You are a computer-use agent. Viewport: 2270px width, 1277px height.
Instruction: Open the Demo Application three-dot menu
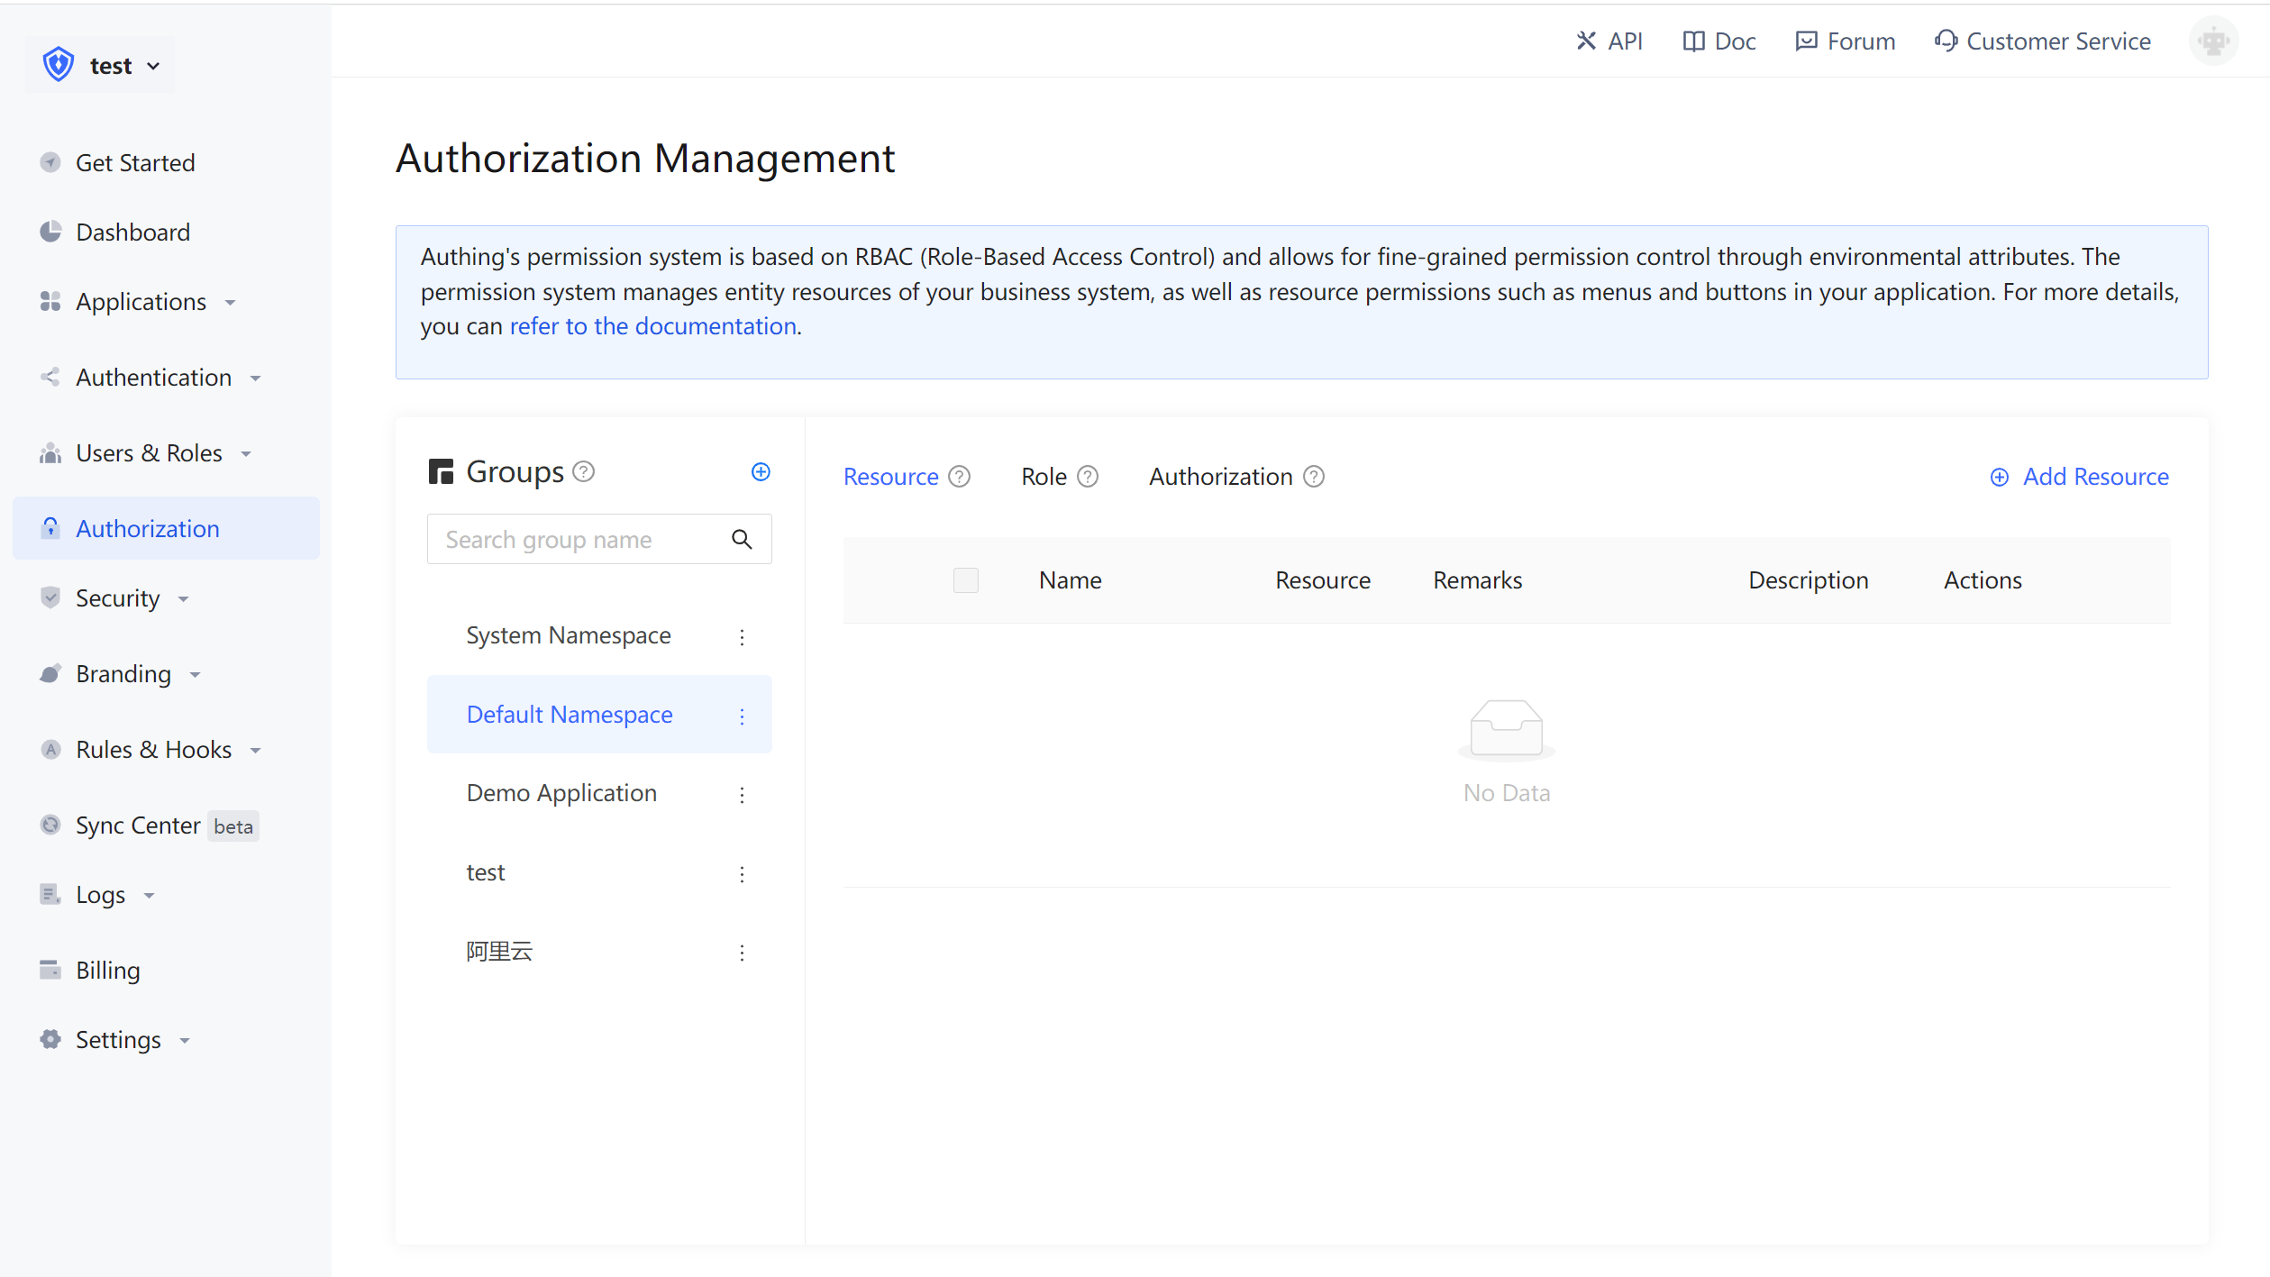pos(742,795)
